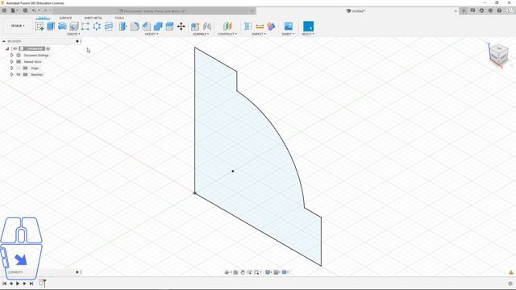Select the Offset Face tool

point(169,27)
